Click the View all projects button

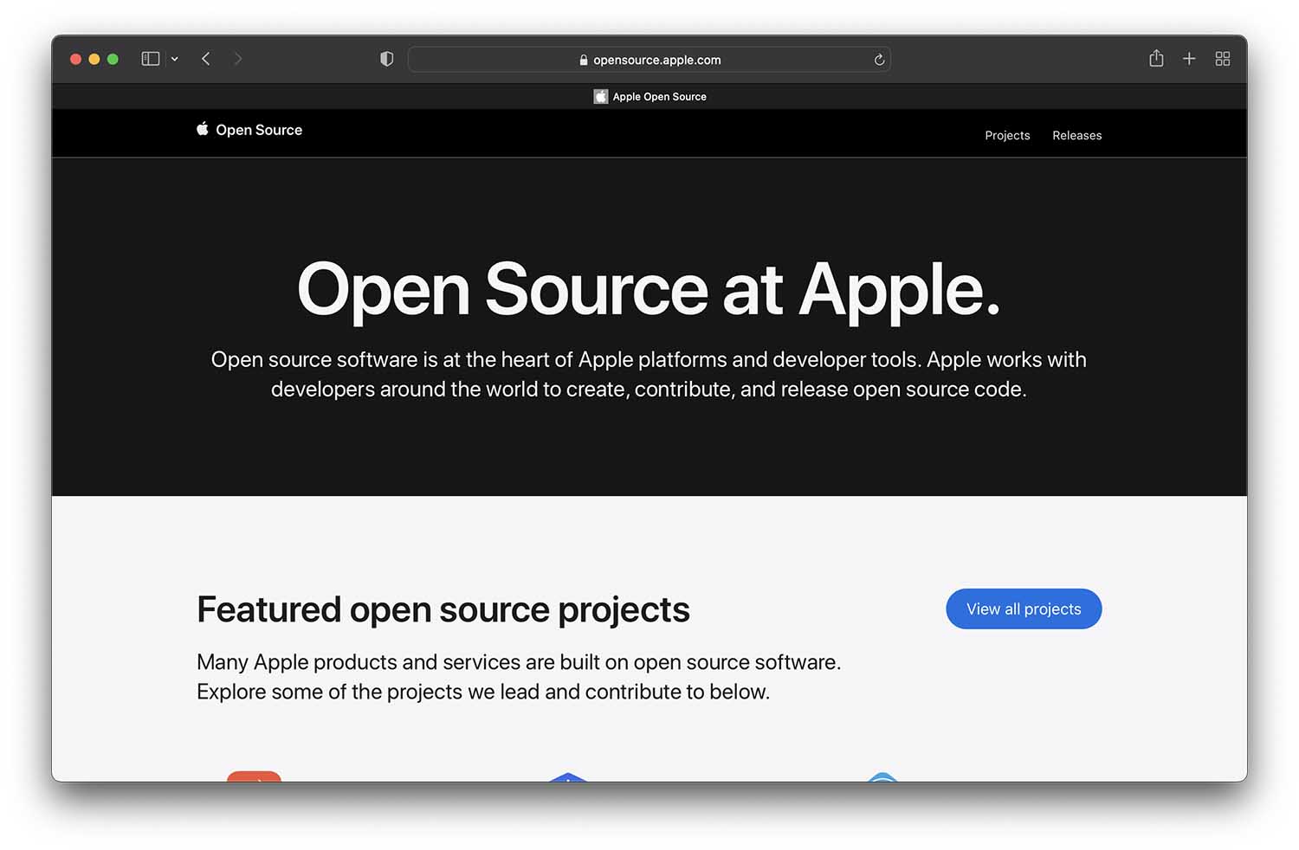(x=1024, y=609)
